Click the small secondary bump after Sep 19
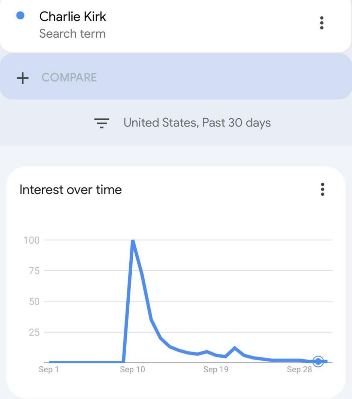352x399 pixels. tap(235, 348)
